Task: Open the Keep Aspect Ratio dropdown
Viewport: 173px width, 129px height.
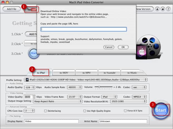Action: [58, 101]
